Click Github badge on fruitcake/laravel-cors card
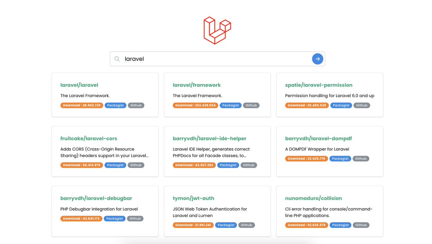Screen dimensions: 432x244 pos(136,165)
